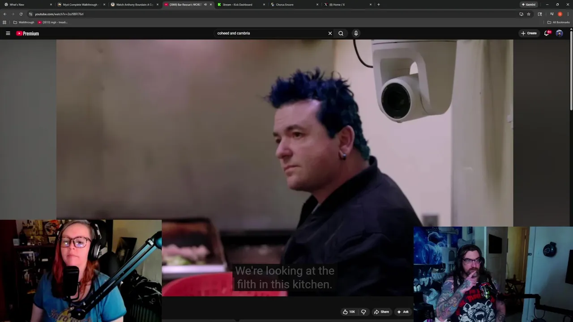The height and width of the screenshot is (322, 573).
Task: Clear the search box with the X
Action: point(330,33)
